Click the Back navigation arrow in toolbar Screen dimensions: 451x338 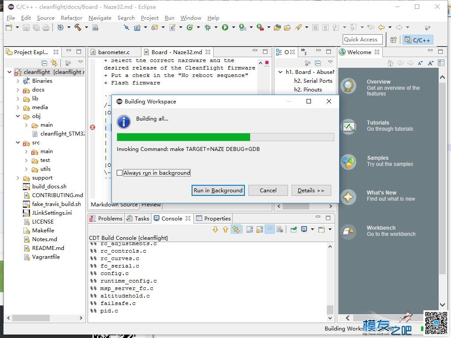point(381,27)
